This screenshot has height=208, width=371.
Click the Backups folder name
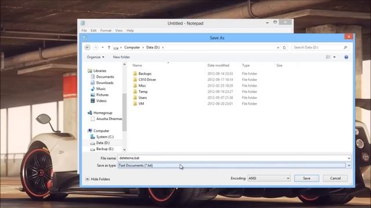coord(145,73)
